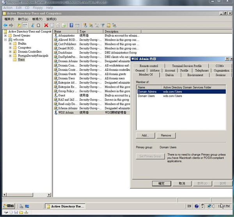Screen dimensions: 234x217
Task: Open the Action menu of Virtual PC
Action: click(7, 8)
